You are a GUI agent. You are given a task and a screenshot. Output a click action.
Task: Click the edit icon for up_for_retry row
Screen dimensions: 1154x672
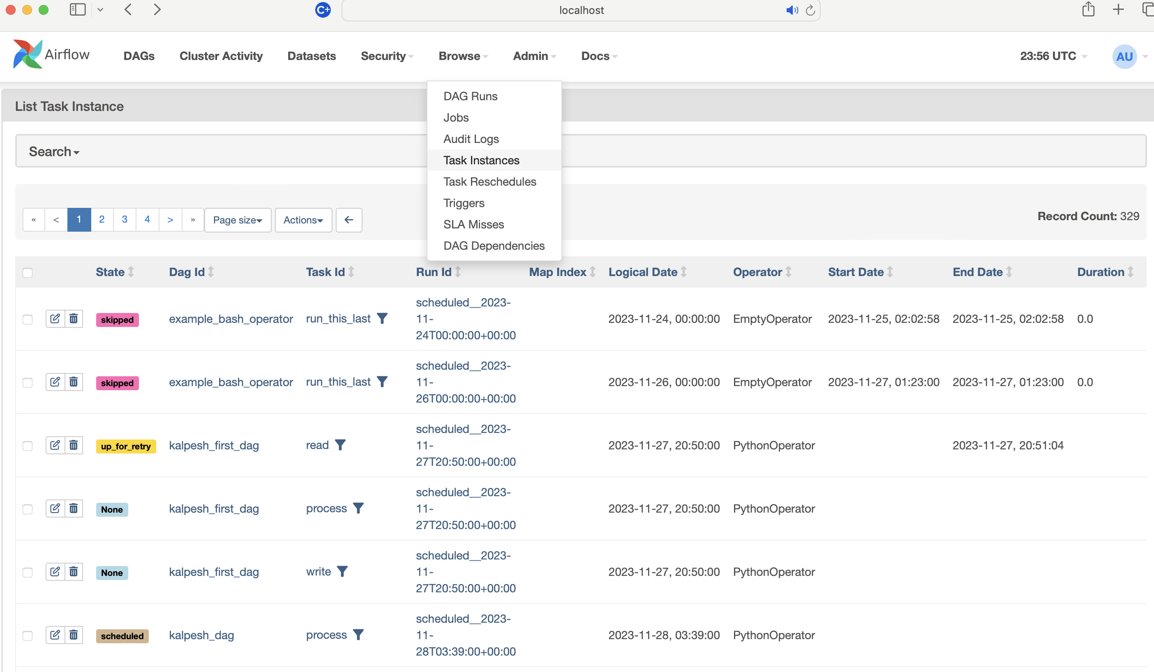pyautogui.click(x=55, y=445)
